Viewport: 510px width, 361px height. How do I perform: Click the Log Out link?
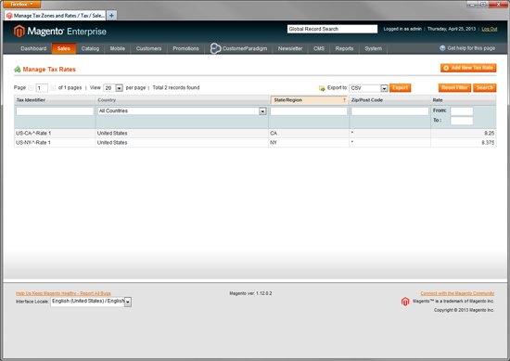tap(490, 29)
